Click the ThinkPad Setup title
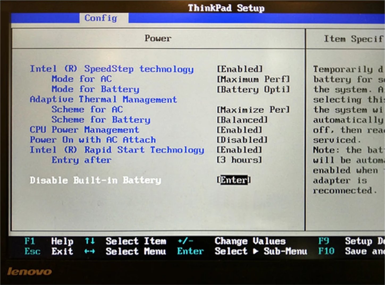This screenshot has height=285, width=385. (x=226, y=8)
